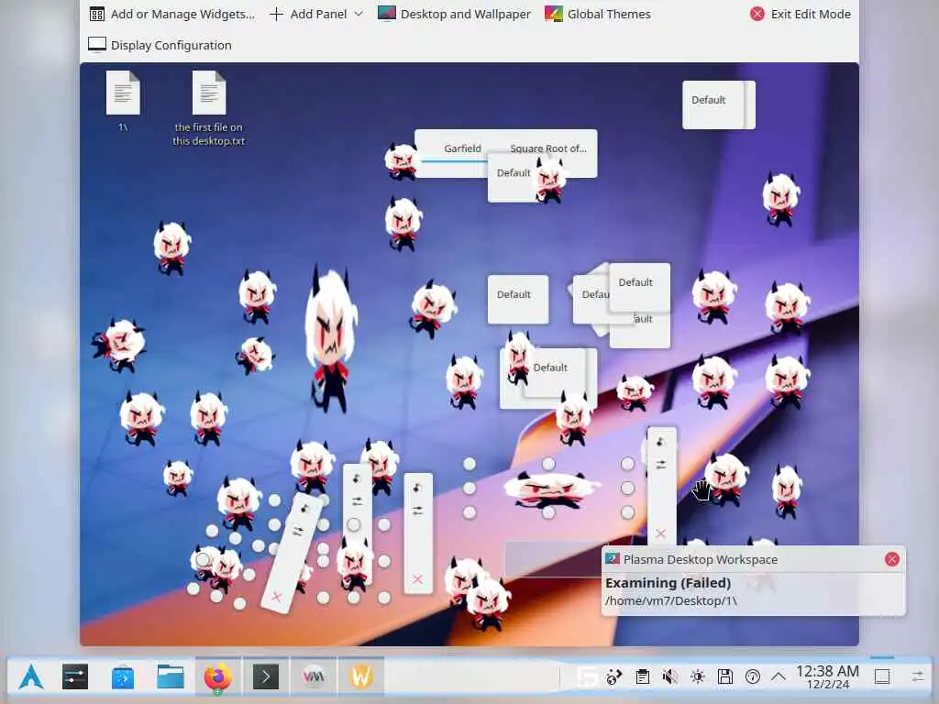The height and width of the screenshot is (704, 939).
Task: Click the round gauge tray icon
Action: pyautogui.click(x=753, y=677)
